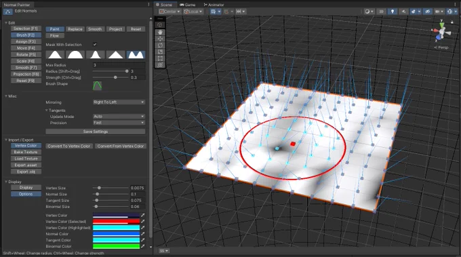The image size is (461, 257).
Task: Open the Center pivot dropdown
Action: tap(169, 12)
